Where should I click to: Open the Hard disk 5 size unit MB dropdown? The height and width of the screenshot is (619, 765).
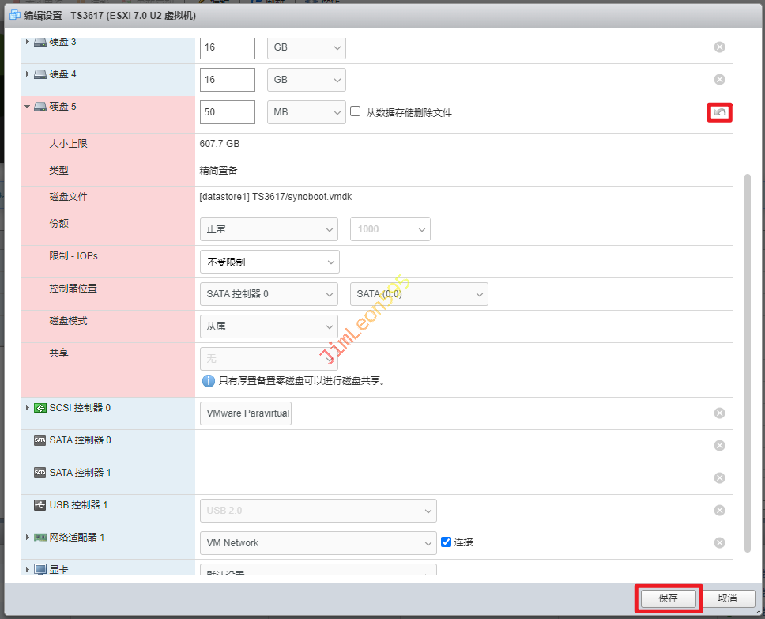tap(306, 112)
